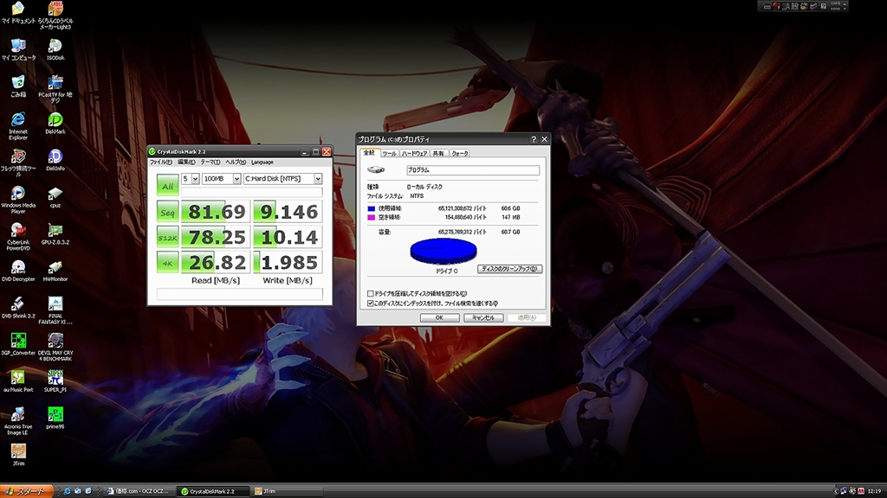
Task: Launch HWMonitor desktop shortcut
Action: [x=55, y=271]
